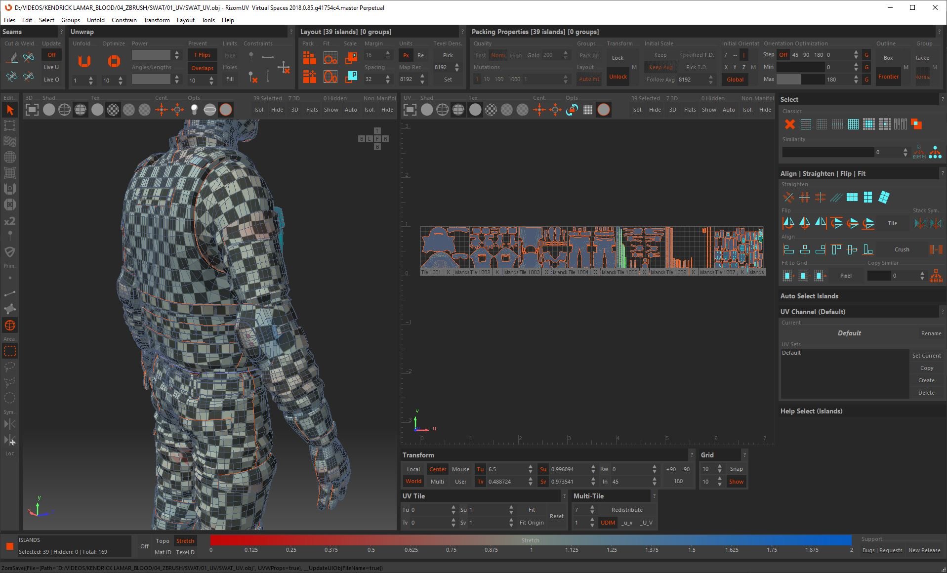947x573 pixels.
Task: Click the UV grid display icon
Action: click(588, 110)
